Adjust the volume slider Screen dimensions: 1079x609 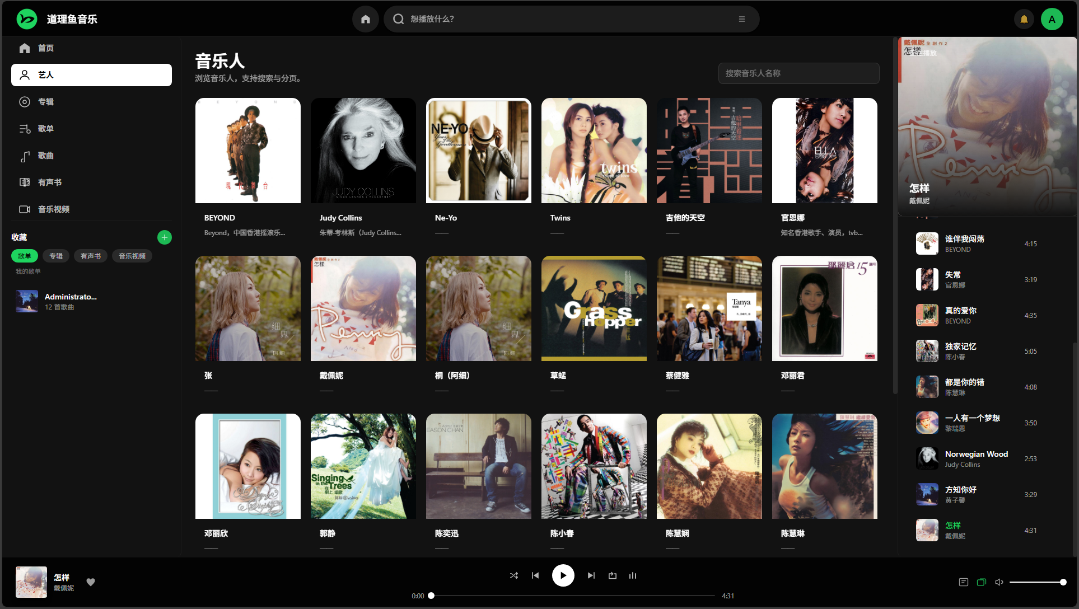pos(1036,582)
